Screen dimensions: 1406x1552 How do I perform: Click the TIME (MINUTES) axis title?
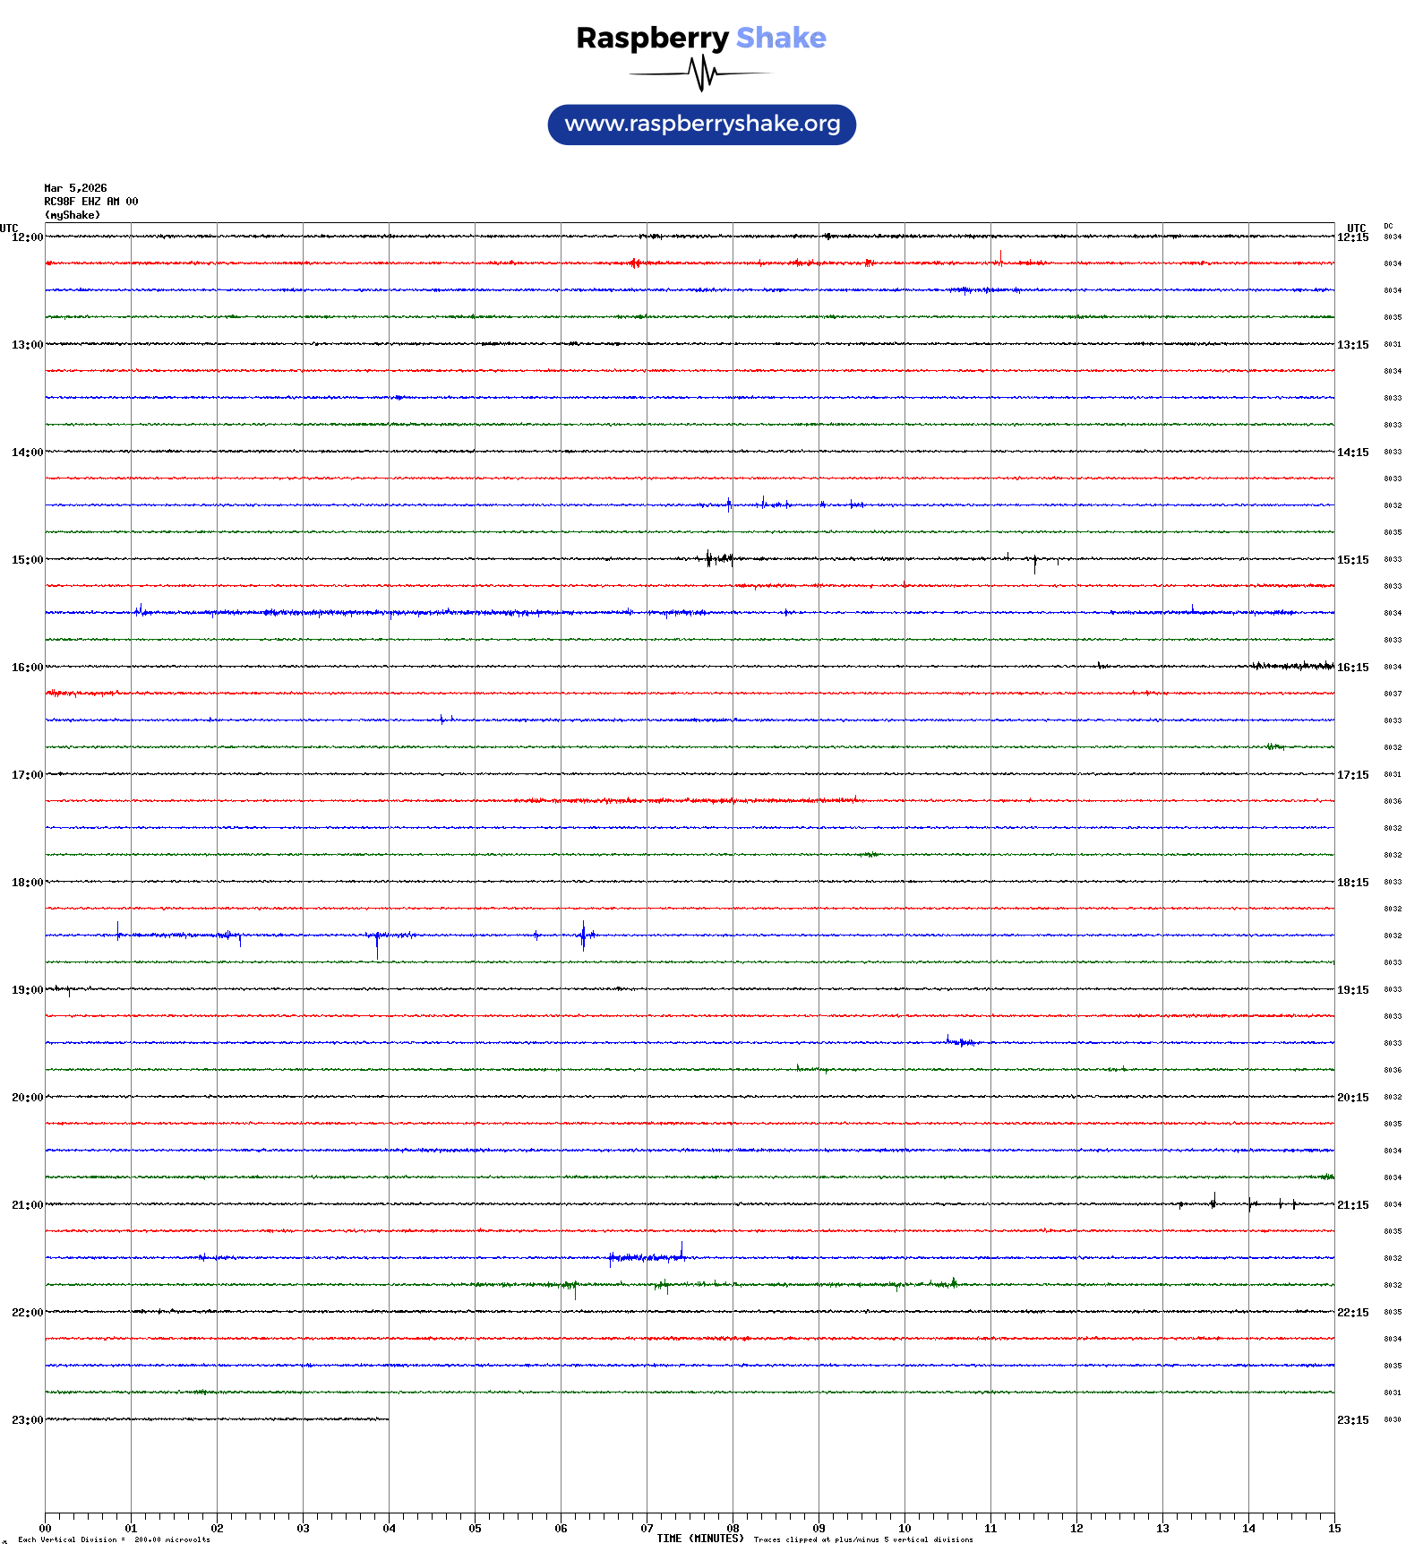699,1539
